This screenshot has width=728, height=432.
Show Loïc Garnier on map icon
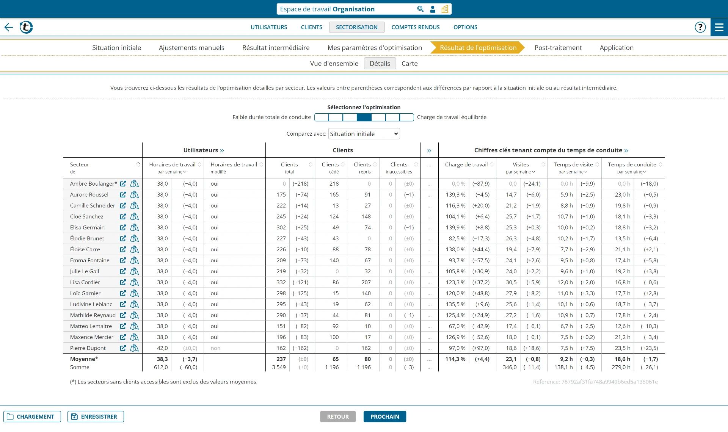(x=134, y=294)
